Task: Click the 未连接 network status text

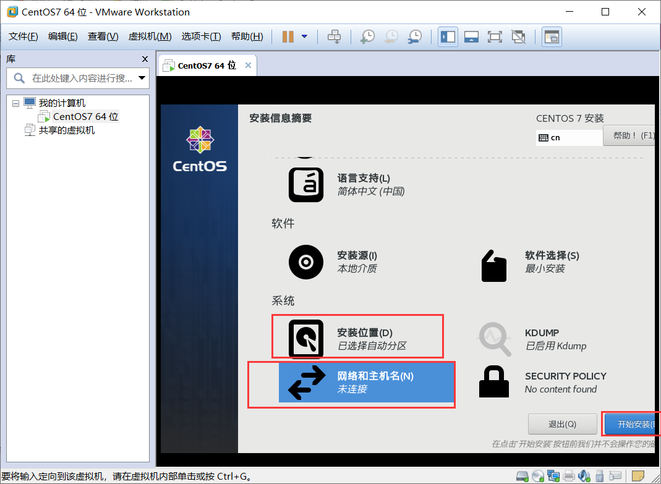Action: pyautogui.click(x=352, y=389)
